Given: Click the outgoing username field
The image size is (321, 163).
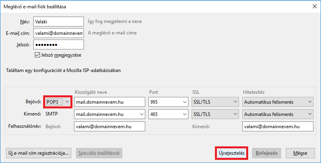Looking at the screenshot, I should (278, 126).
